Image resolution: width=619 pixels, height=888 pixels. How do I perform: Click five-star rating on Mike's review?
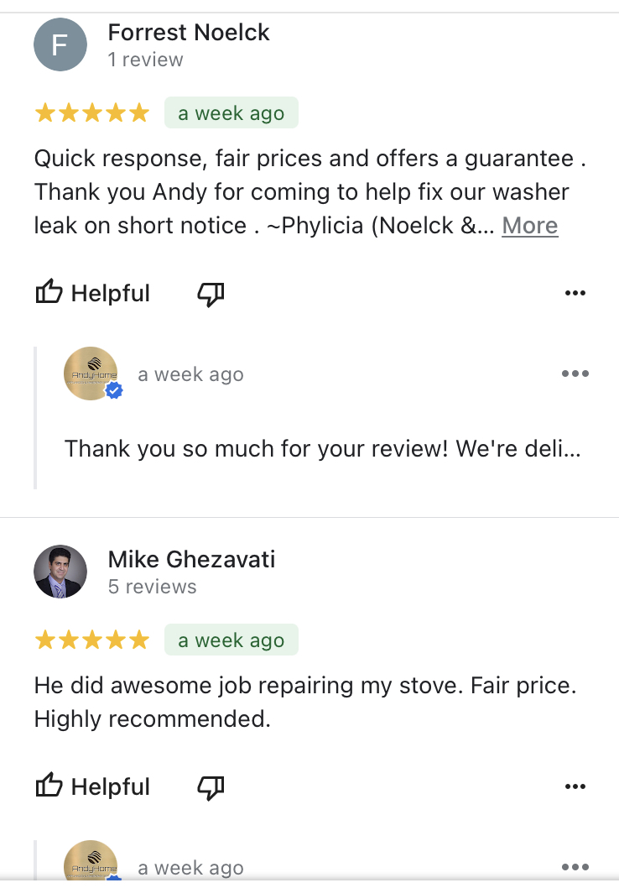coord(91,640)
